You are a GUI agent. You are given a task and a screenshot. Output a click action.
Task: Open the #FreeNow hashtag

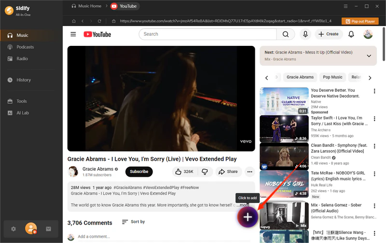click(190, 187)
